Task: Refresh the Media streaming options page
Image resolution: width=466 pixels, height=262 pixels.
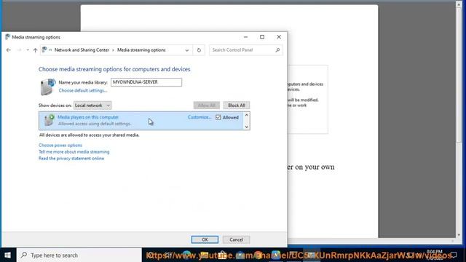Action: click(199, 50)
